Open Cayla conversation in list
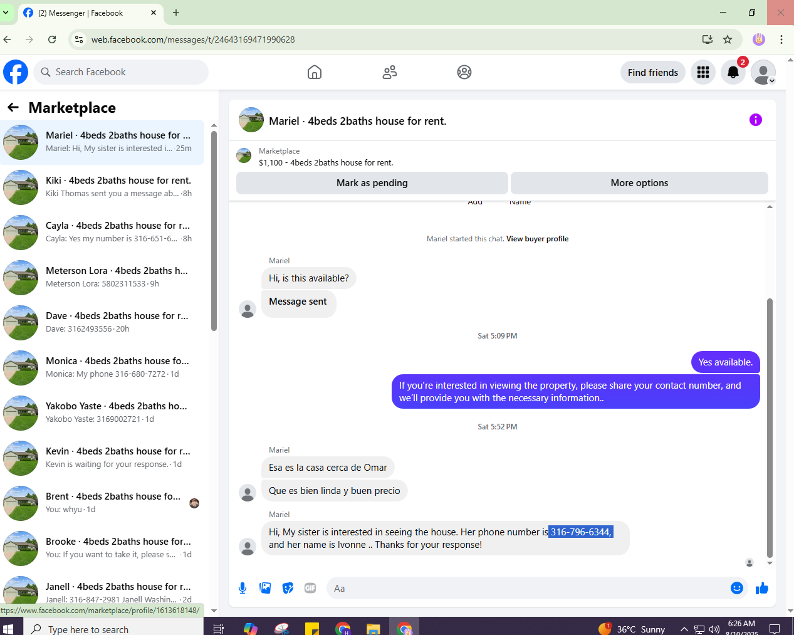 click(102, 233)
